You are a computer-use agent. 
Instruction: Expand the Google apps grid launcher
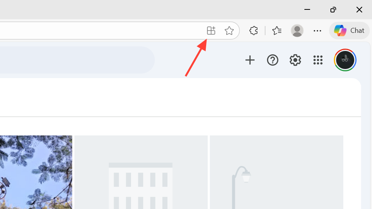[318, 60]
